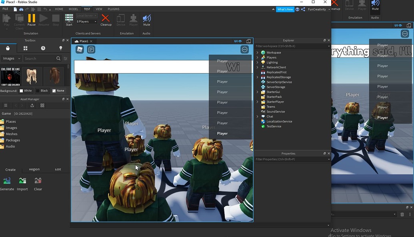Pause the running simulation

click(x=32, y=20)
